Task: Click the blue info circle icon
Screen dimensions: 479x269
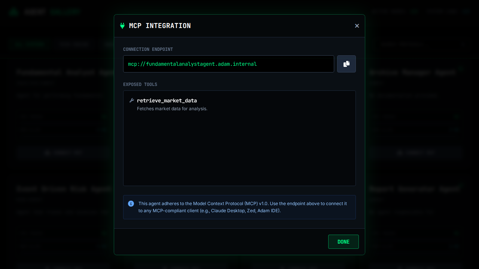Action: point(131,204)
